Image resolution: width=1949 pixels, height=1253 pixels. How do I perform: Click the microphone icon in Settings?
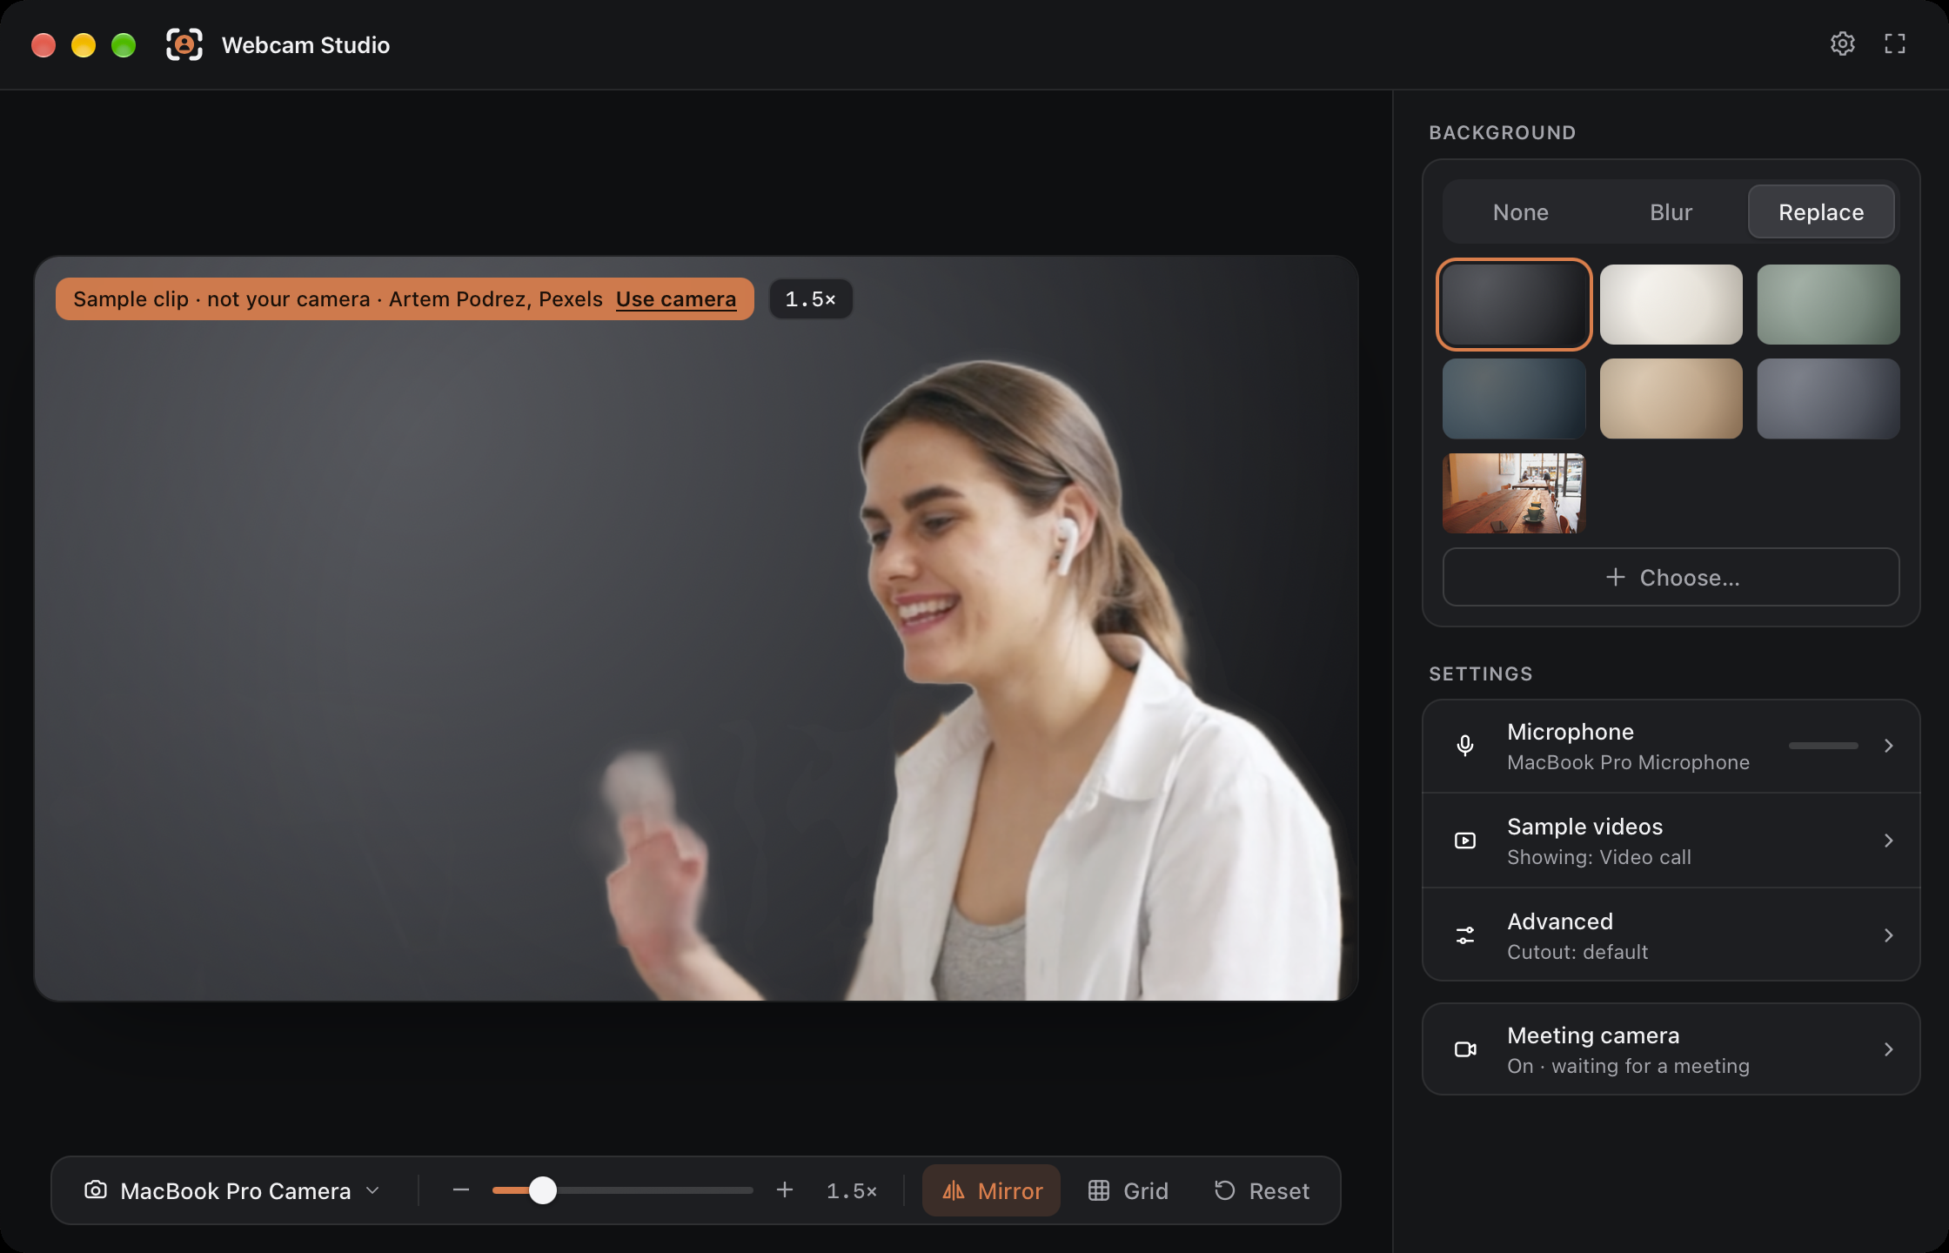1465,746
